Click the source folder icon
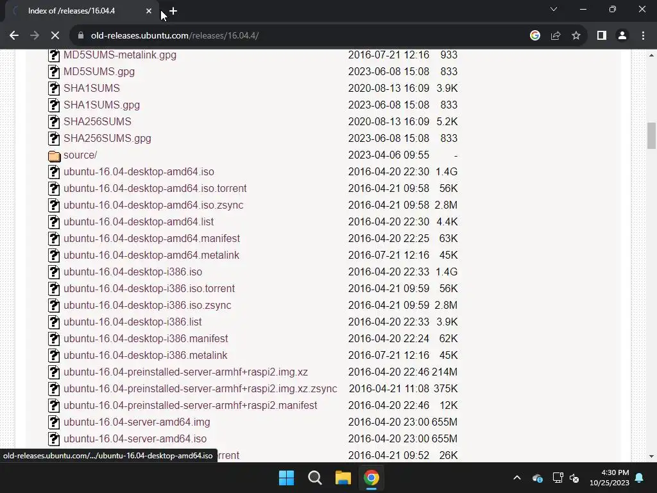 (54, 155)
